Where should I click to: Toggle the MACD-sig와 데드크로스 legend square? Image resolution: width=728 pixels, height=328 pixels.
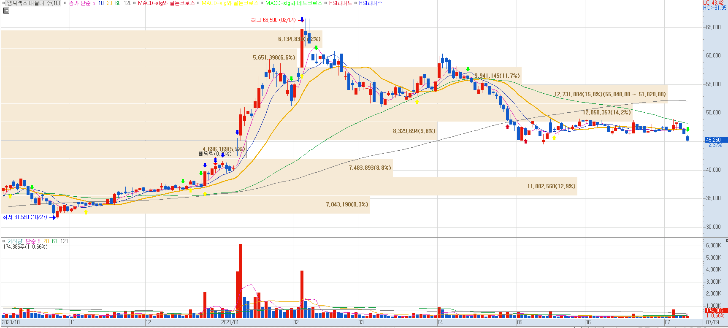pos(262,3)
